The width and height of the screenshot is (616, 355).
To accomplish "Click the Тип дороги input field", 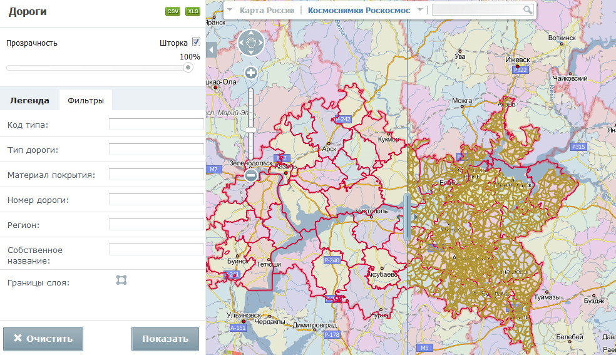I will point(157,150).
